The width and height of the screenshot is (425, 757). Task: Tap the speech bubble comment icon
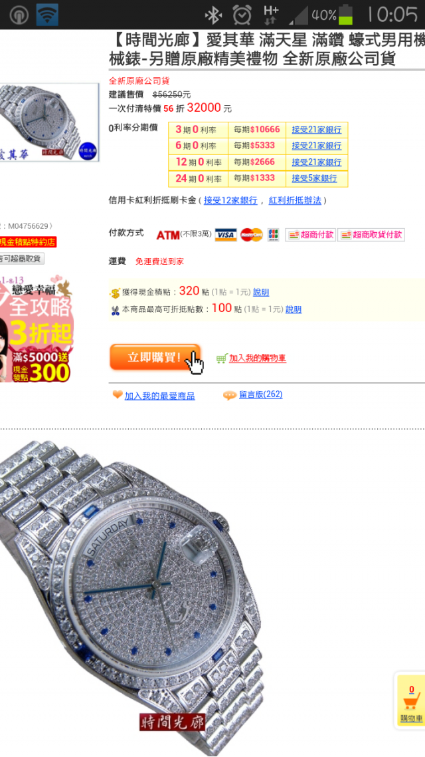[x=229, y=395]
